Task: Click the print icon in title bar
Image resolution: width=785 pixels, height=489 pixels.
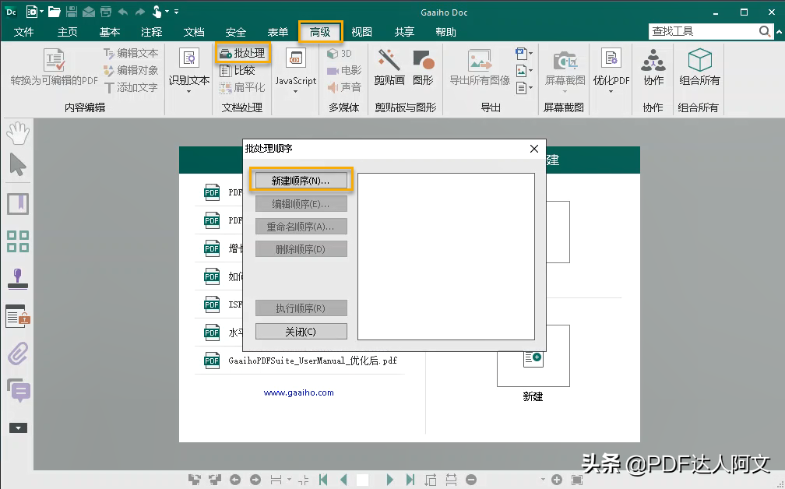Action: click(106, 12)
